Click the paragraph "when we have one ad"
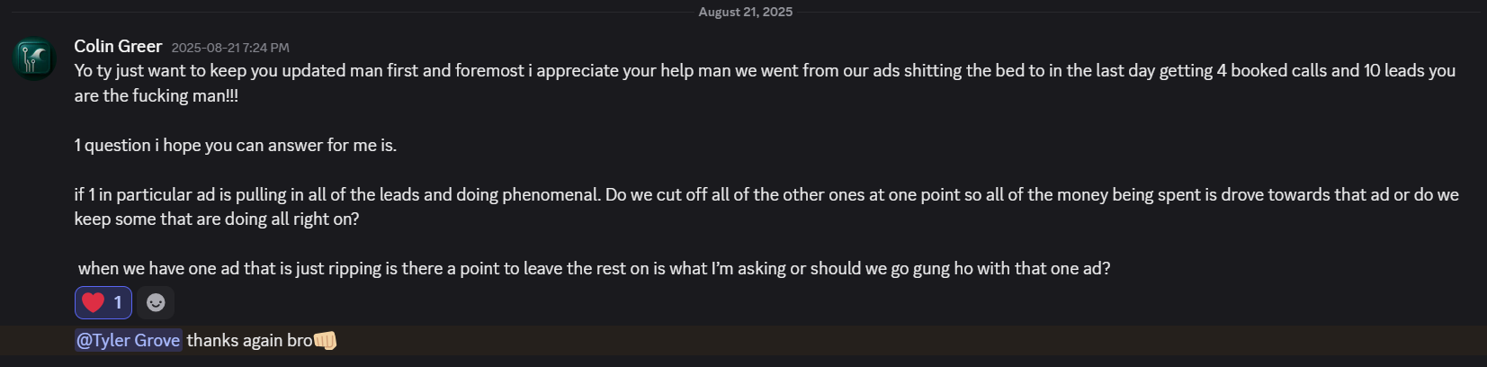1487x367 pixels. 594,268
